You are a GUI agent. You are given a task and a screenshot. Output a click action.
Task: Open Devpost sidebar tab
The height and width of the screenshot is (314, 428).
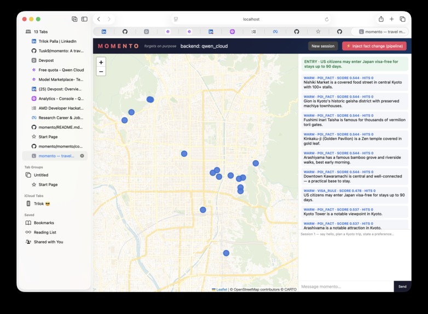pos(55,60)
